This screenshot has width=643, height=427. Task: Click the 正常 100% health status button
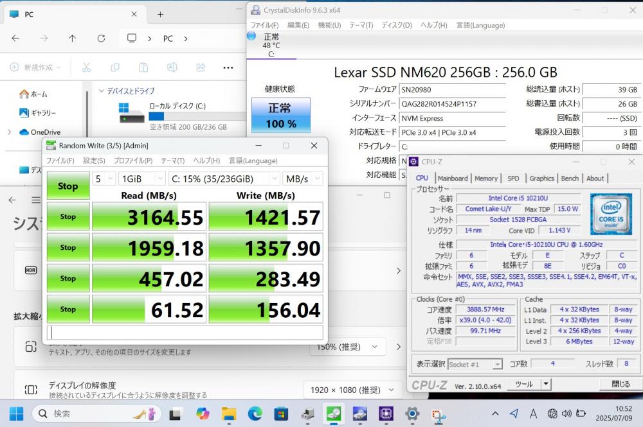pyautogui.click(x=280, y=115)
